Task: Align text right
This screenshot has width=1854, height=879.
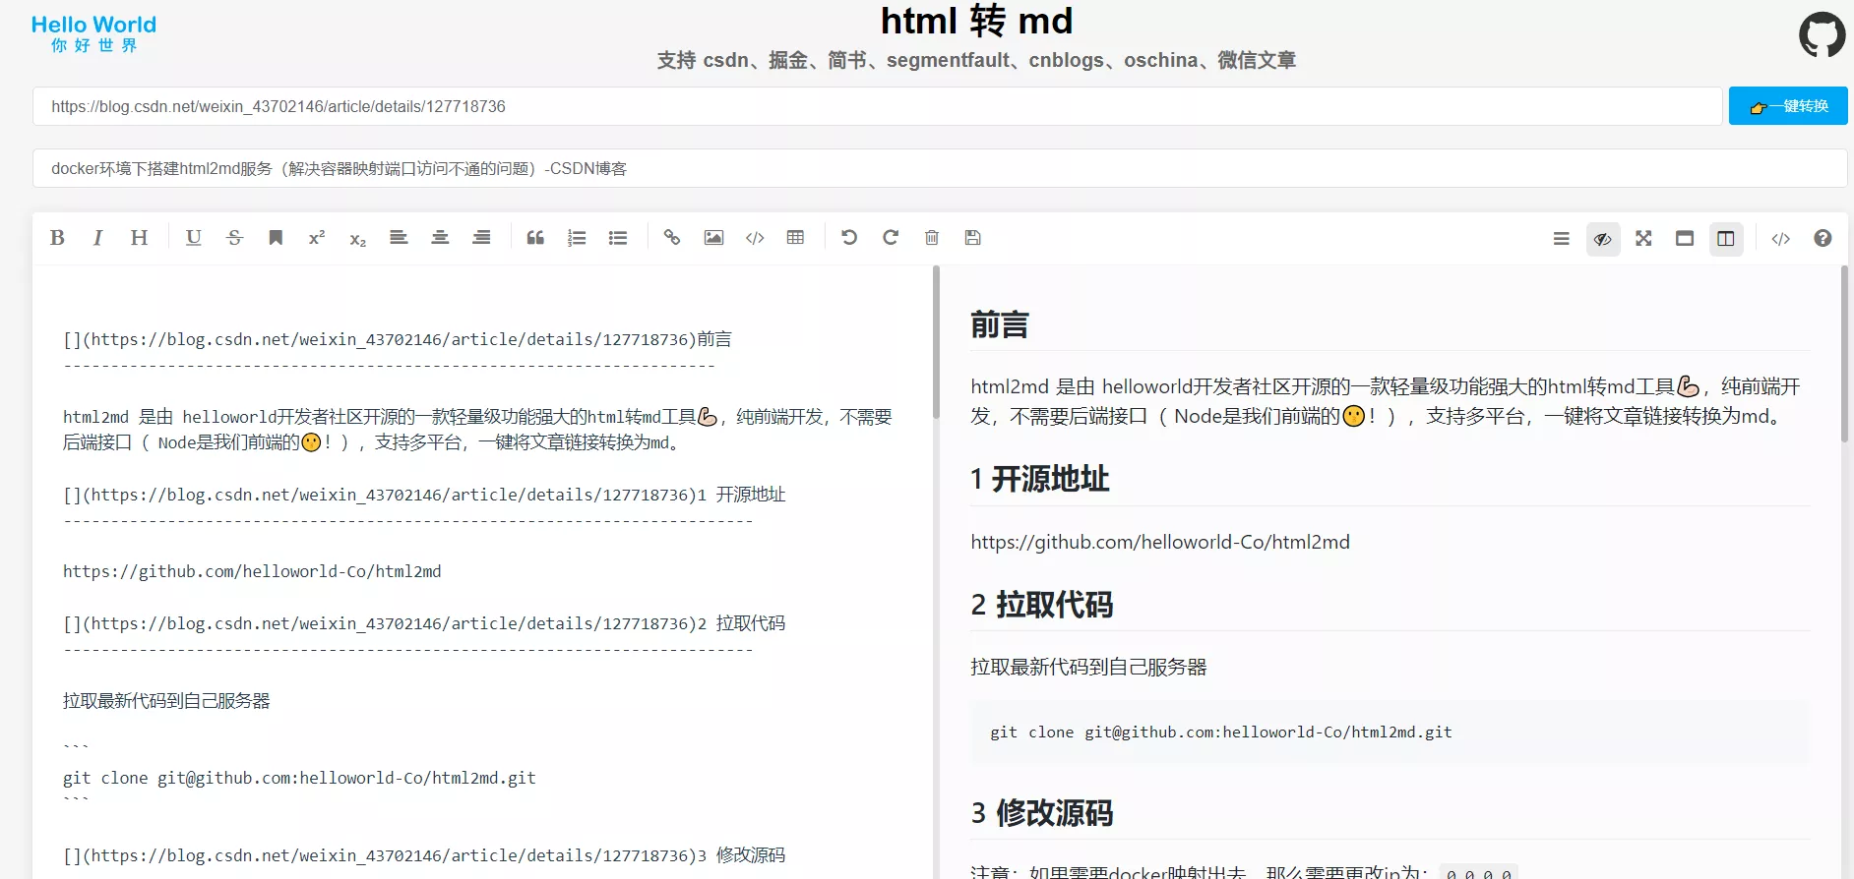Action: click(x=481, y=238)
